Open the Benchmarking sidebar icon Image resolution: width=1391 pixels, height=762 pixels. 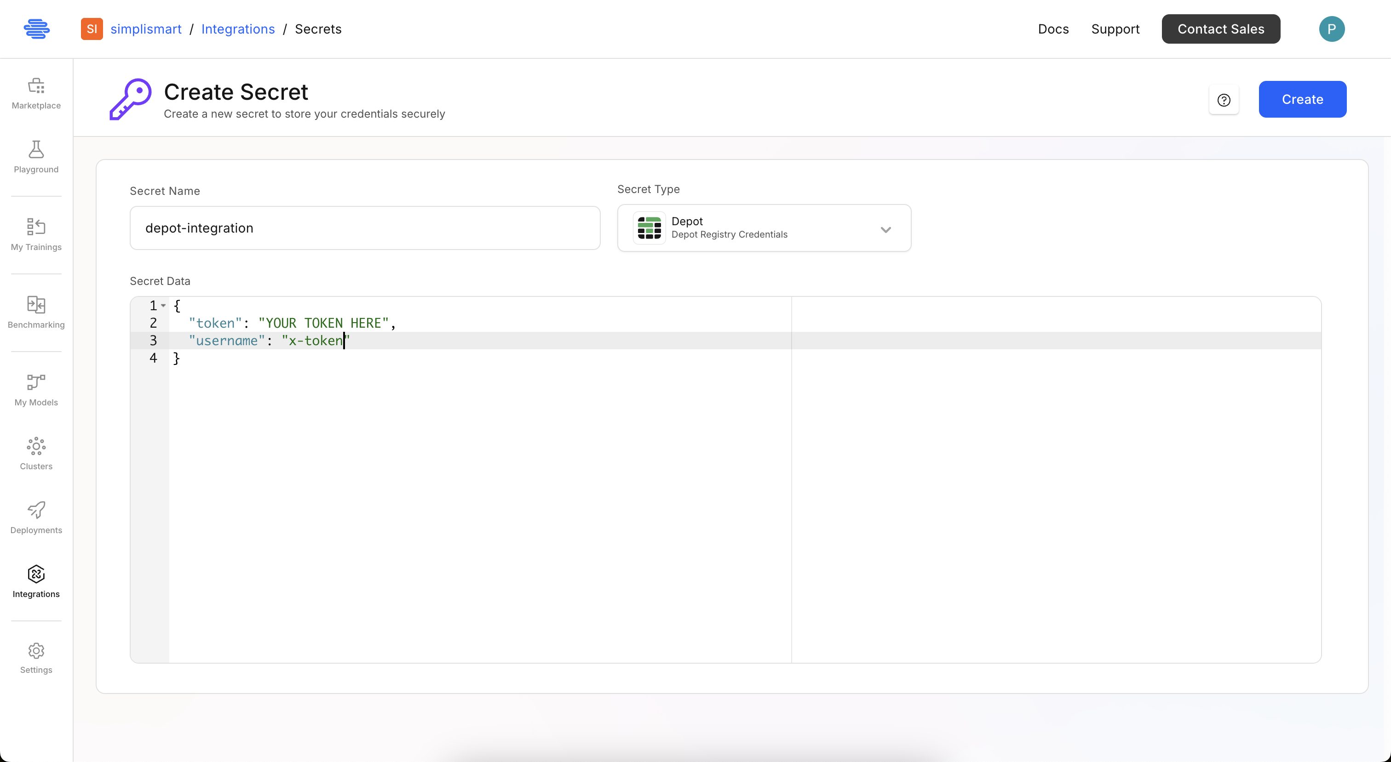pos(36,305)
